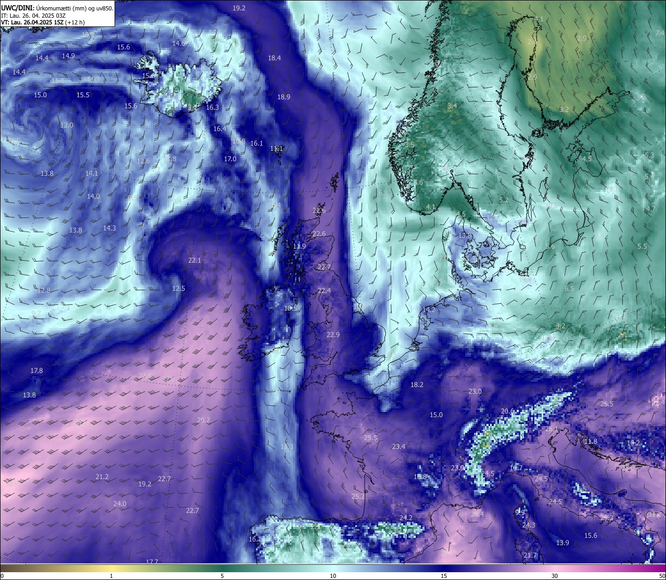Click the 18.4 value on the map
Viewport: 666px width, 580px height.
tap(274, 58)
